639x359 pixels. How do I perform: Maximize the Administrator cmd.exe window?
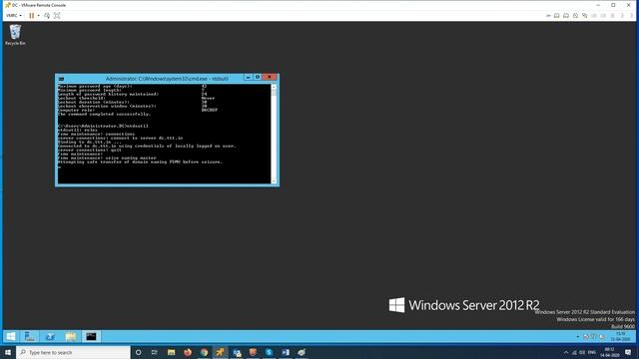258,78
